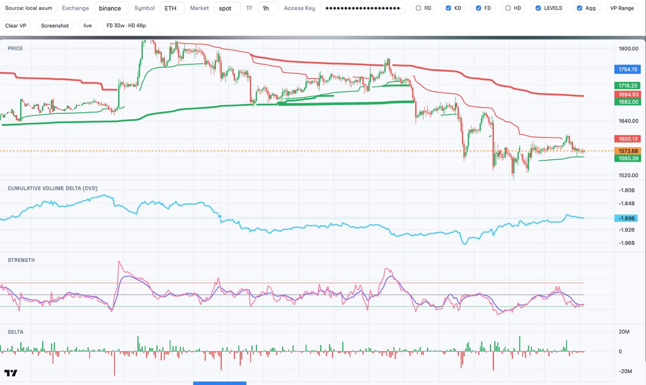Click the red 1600.13 level tag

pos(626,139)
